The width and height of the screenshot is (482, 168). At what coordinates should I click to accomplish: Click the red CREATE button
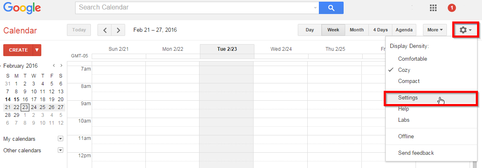[19, 50]
